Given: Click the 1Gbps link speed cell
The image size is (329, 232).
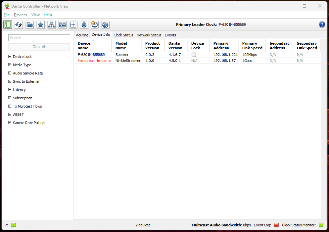Looking at the screenshot, I should pos(248,61).
